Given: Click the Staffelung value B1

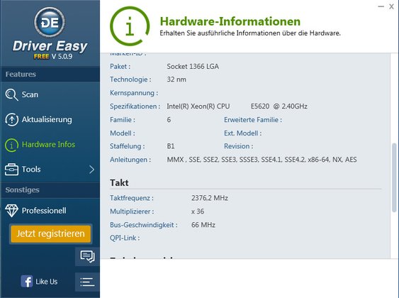Looking at the screenshot, I should point(171,146).
